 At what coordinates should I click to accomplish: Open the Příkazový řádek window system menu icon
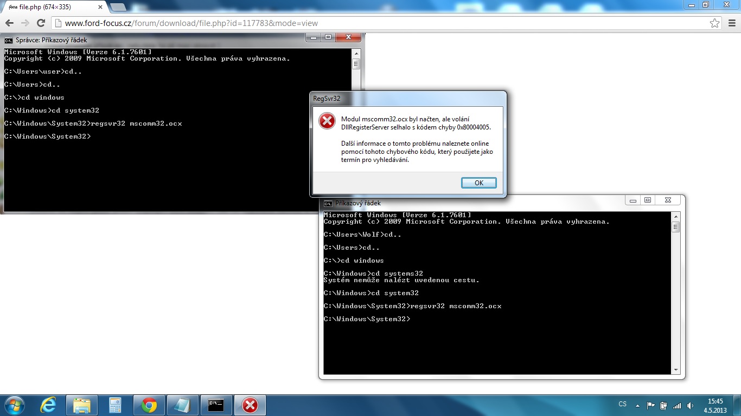click(328, 203)
